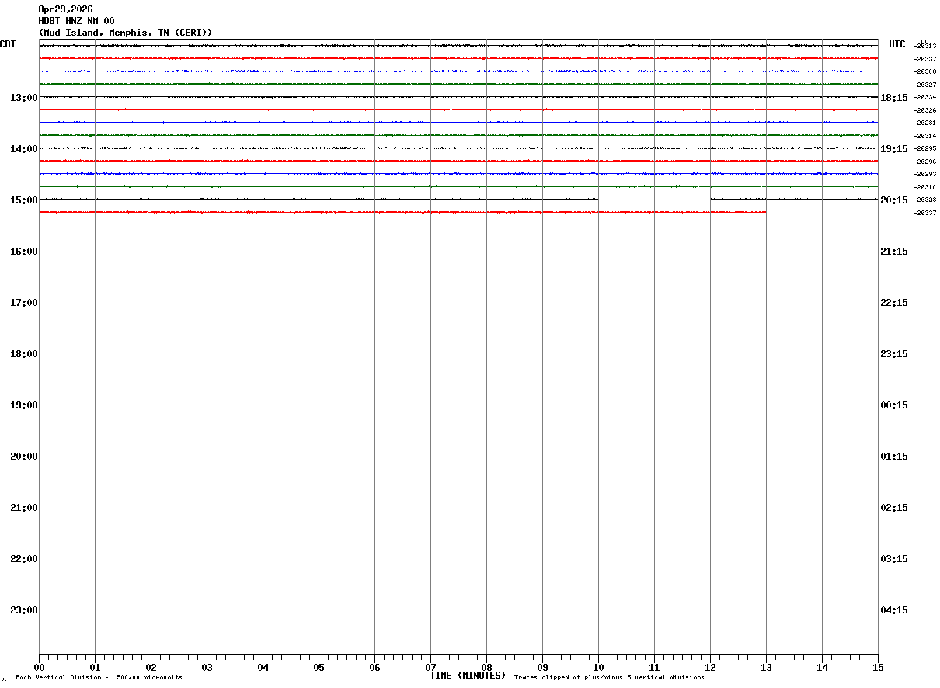Pick minute tick label '15' on the time axis
This screenshot has width=940, height=688.
(878, 668)
